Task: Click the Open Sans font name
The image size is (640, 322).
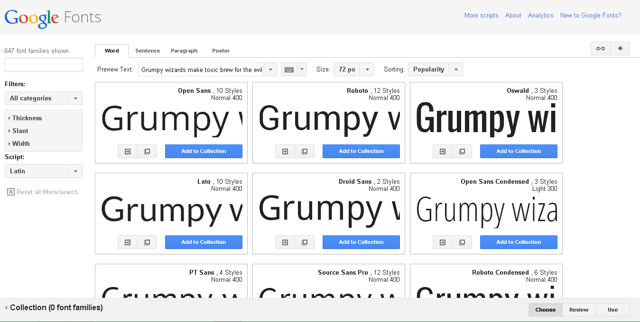Action: point(194,90)
